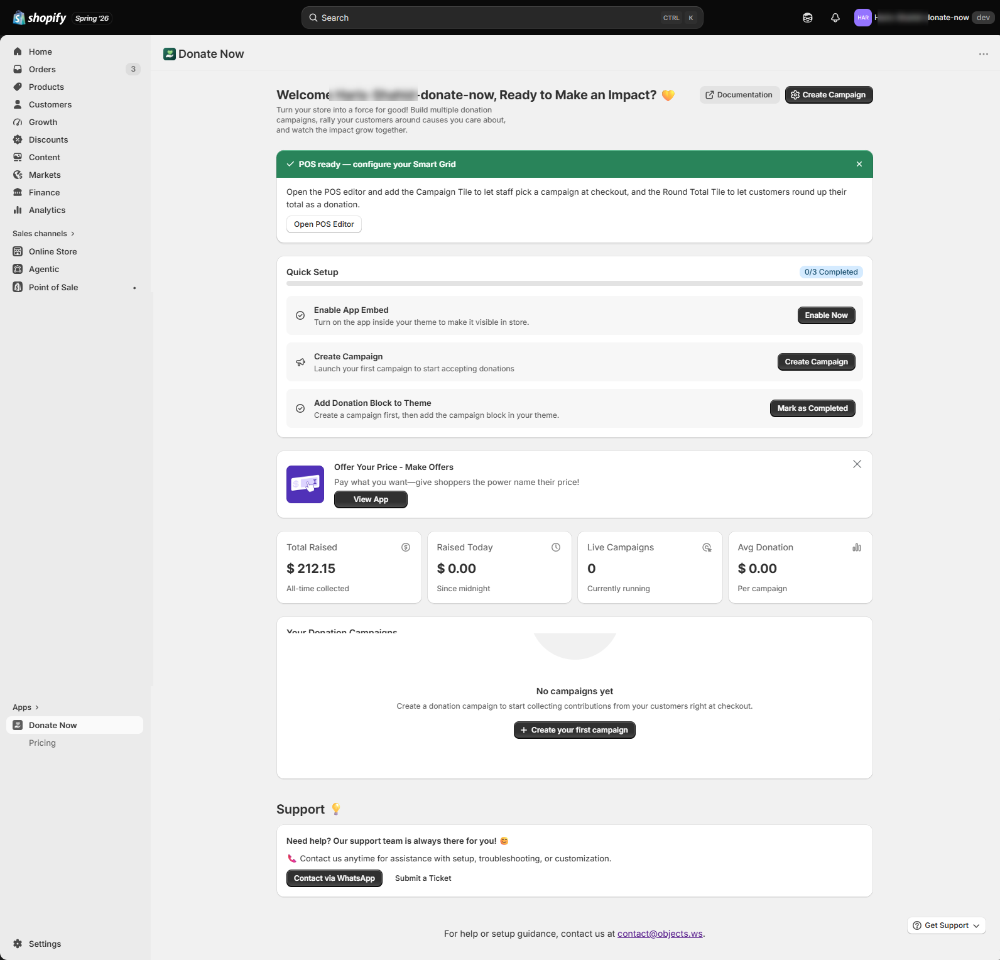1000x960 pixels.
Task: Click the Orders inbox icon
Action: [18, 69]
